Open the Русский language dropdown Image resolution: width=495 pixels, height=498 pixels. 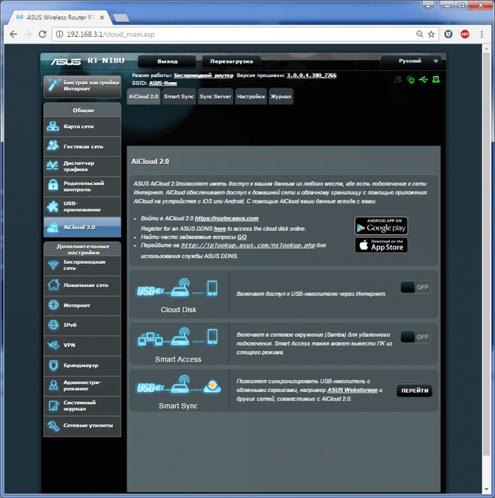(x=411, y=61)
